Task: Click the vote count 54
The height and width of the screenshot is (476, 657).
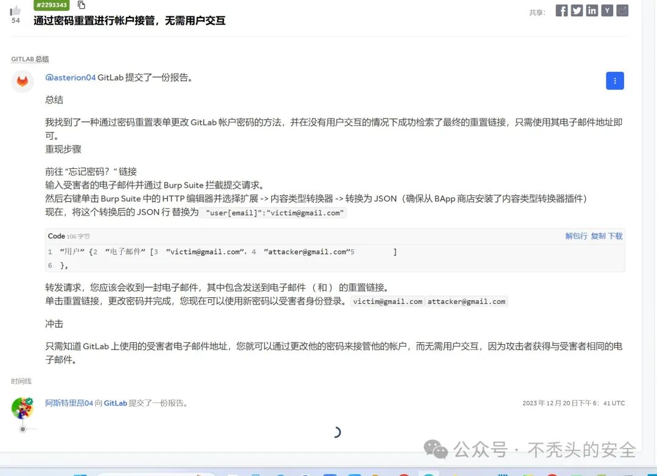Action: click(15, 21)
